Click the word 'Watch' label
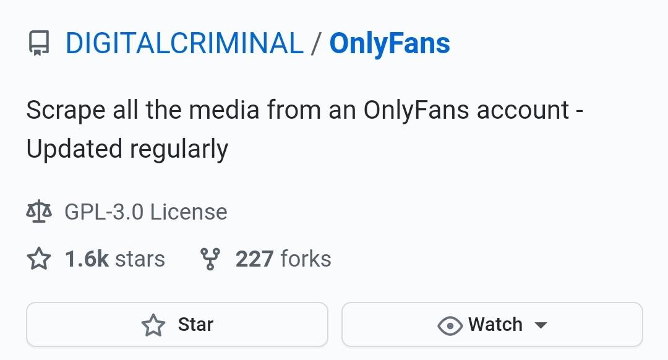 (x=495, y=325)
